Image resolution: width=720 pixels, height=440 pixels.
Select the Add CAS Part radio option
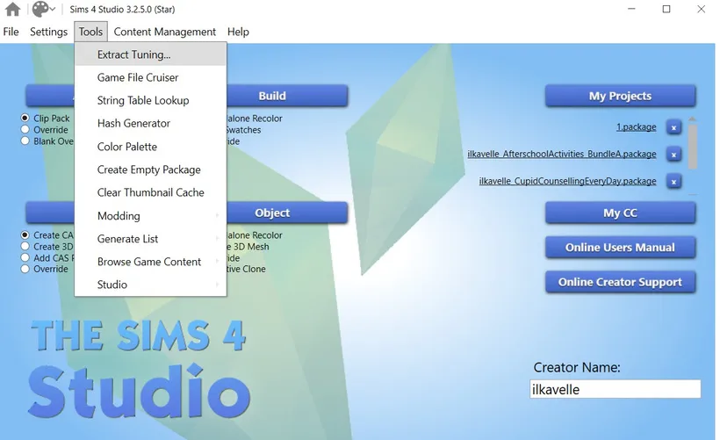25,257
